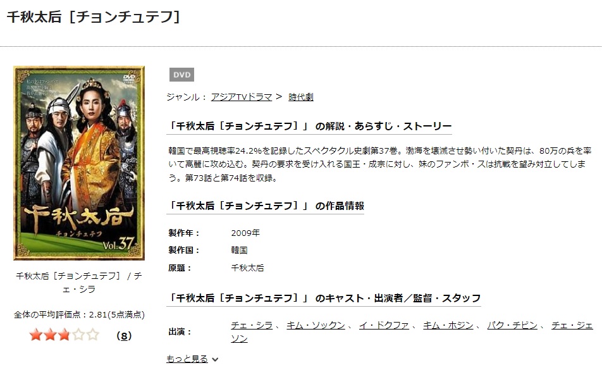Click the 千秋太后［チョンチュテフ］page title
Image resolution: width=602 pixels, height=370 pixels.
[94, 17]
